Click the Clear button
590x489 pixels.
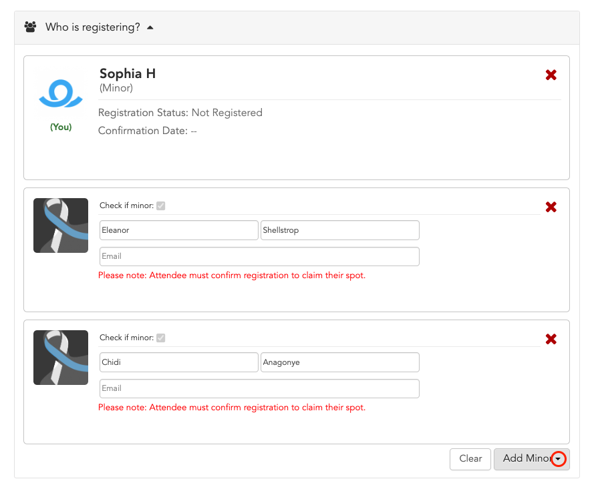pyautogui.click(x=470, y=459)
